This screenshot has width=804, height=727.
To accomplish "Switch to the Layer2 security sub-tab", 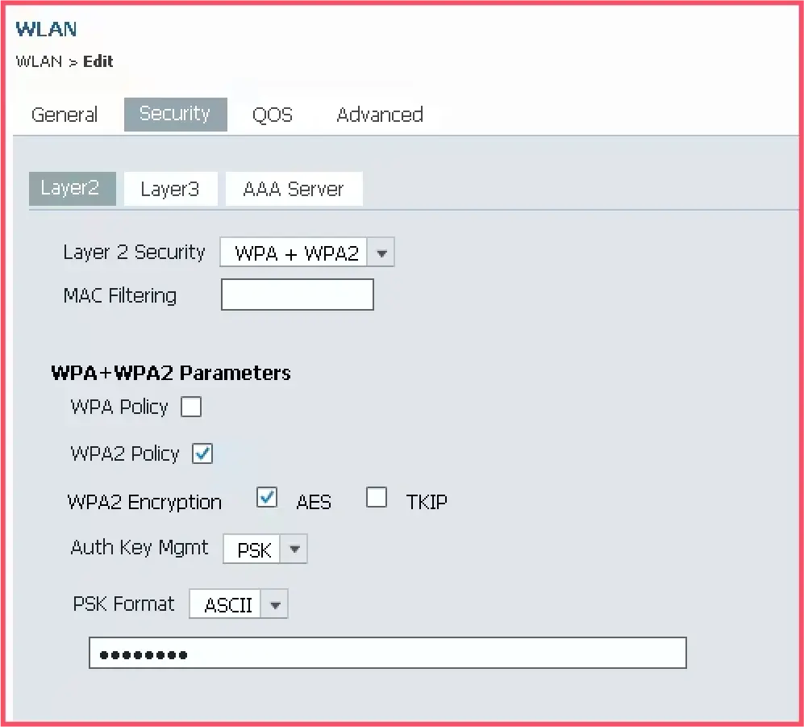I will click(x=72, y=188).
